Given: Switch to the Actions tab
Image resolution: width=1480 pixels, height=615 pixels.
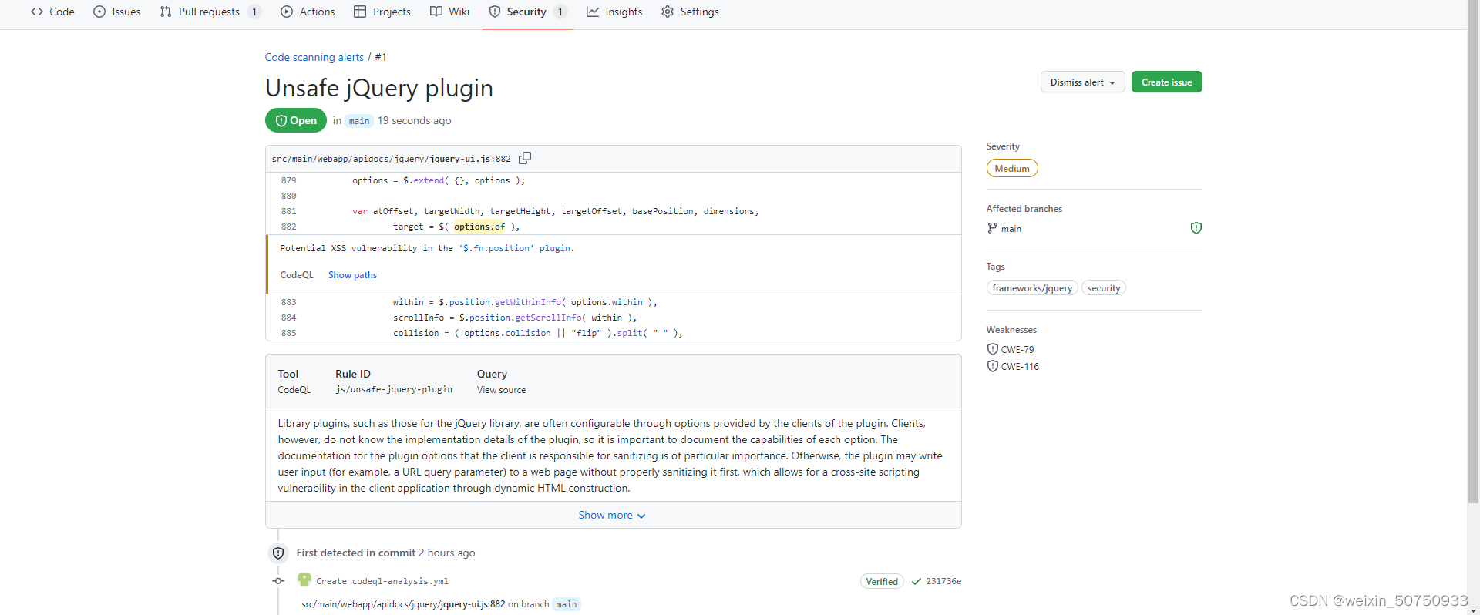Looking at the screenshot, I should coord(308,12).
